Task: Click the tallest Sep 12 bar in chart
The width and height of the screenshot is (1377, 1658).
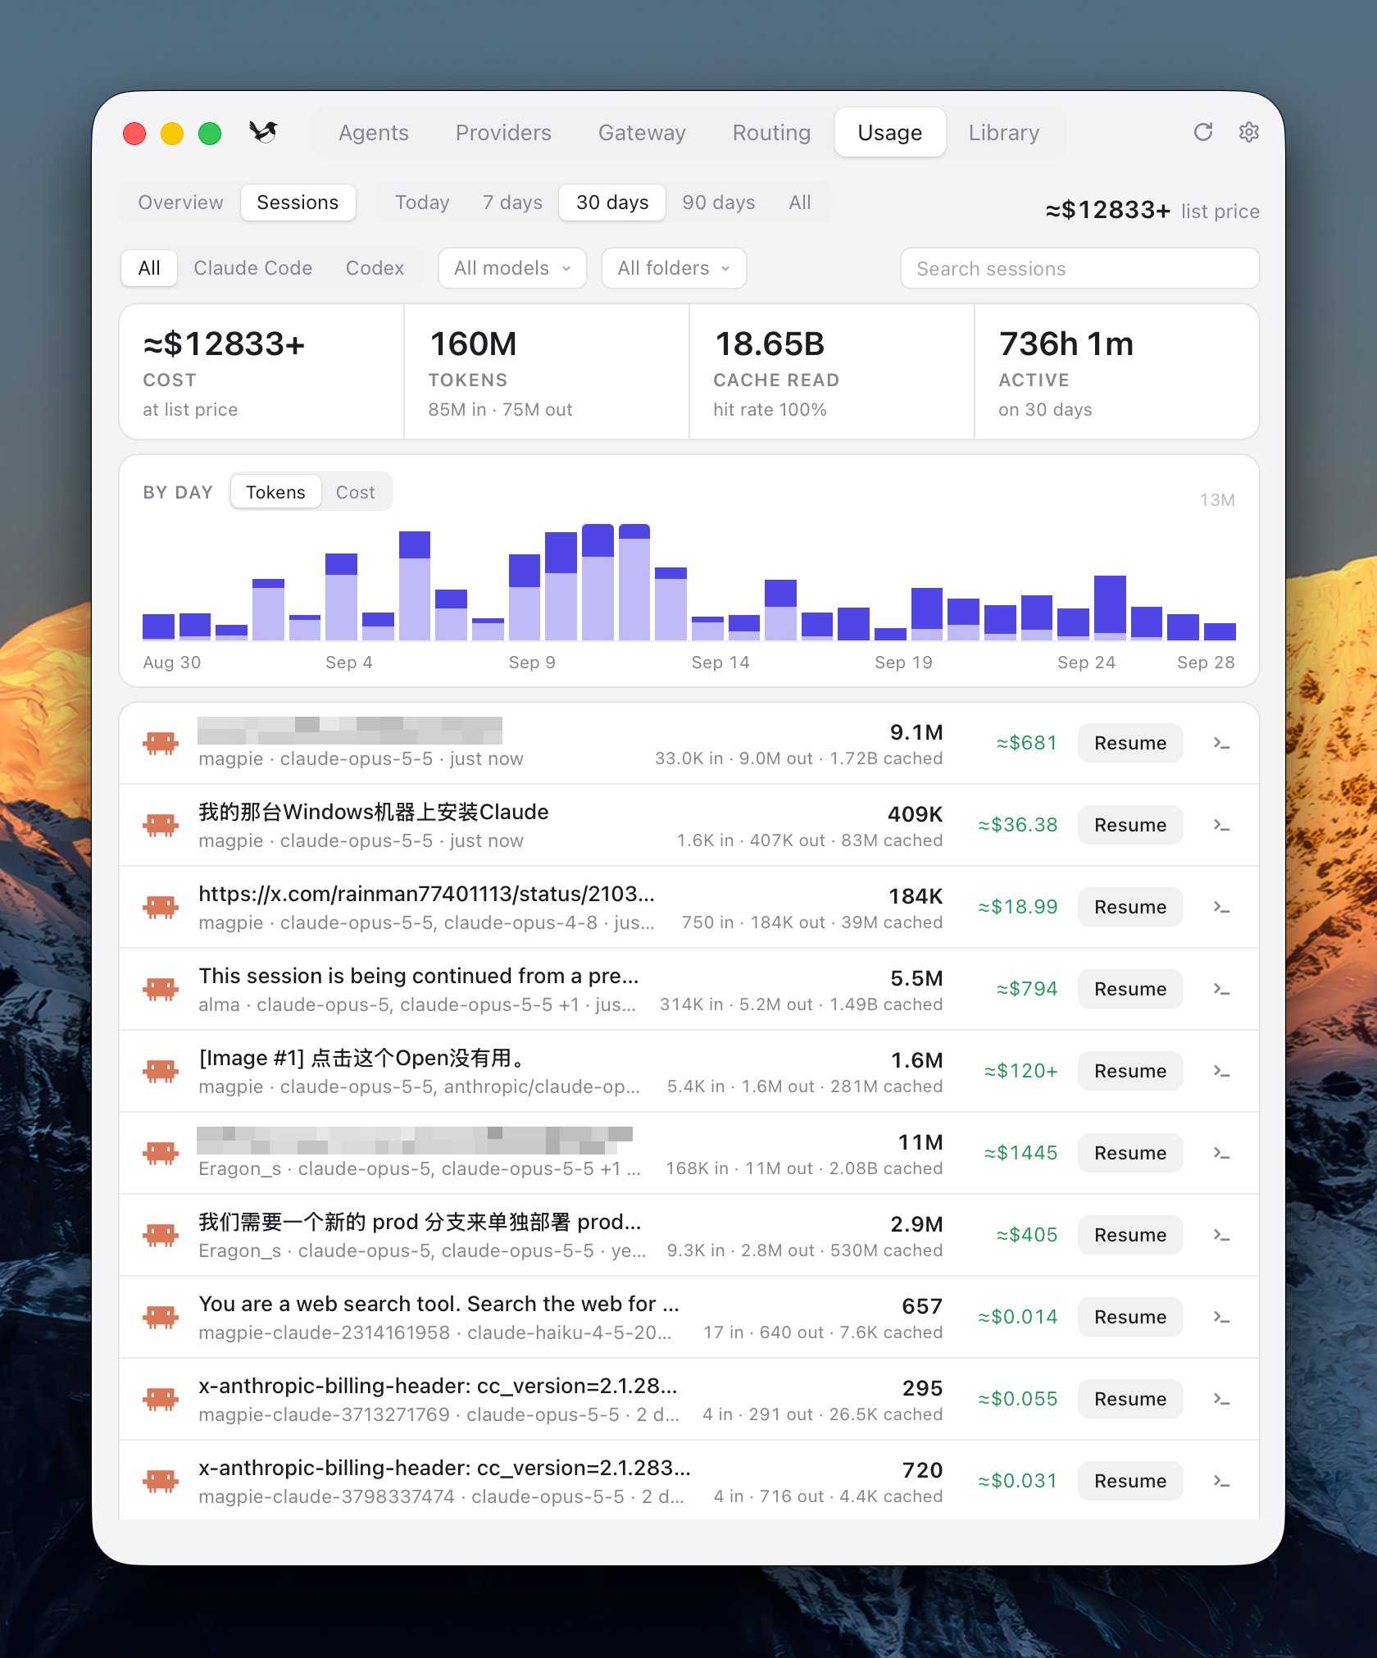Action: coord(634,582)
